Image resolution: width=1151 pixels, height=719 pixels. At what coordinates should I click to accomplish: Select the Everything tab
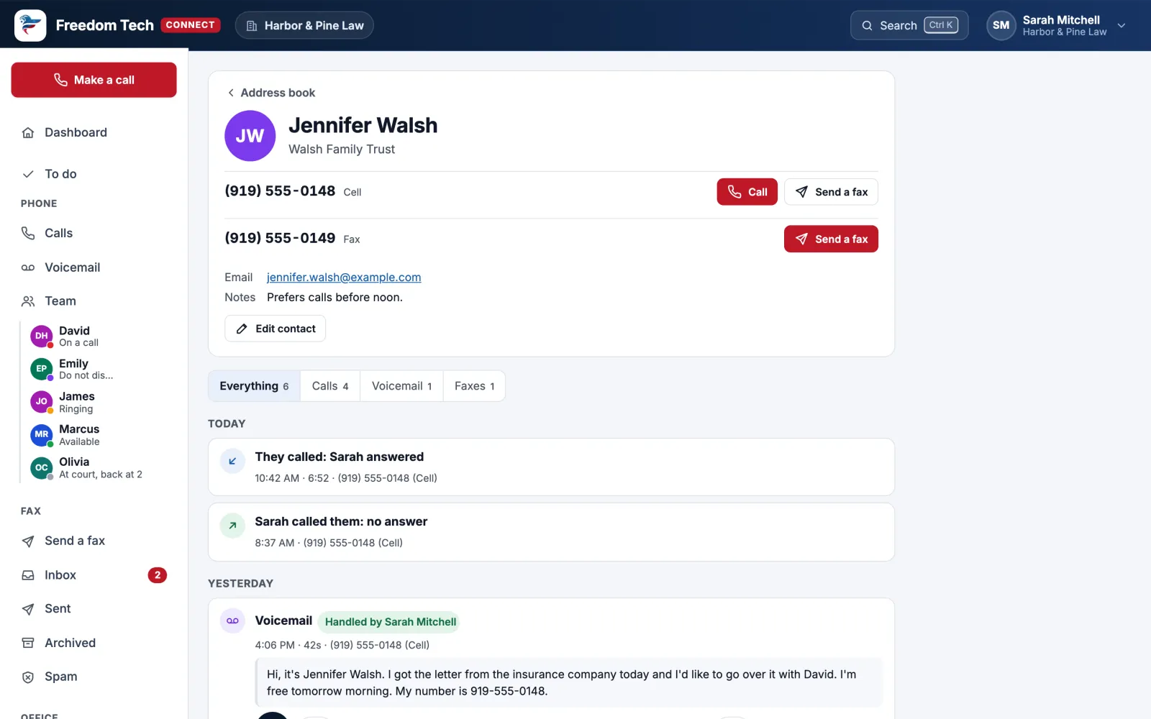click(254, 386)
